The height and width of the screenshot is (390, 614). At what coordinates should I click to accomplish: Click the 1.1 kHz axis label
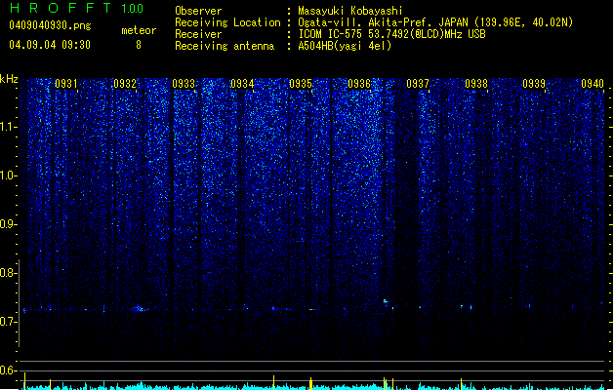click(9, 127)
